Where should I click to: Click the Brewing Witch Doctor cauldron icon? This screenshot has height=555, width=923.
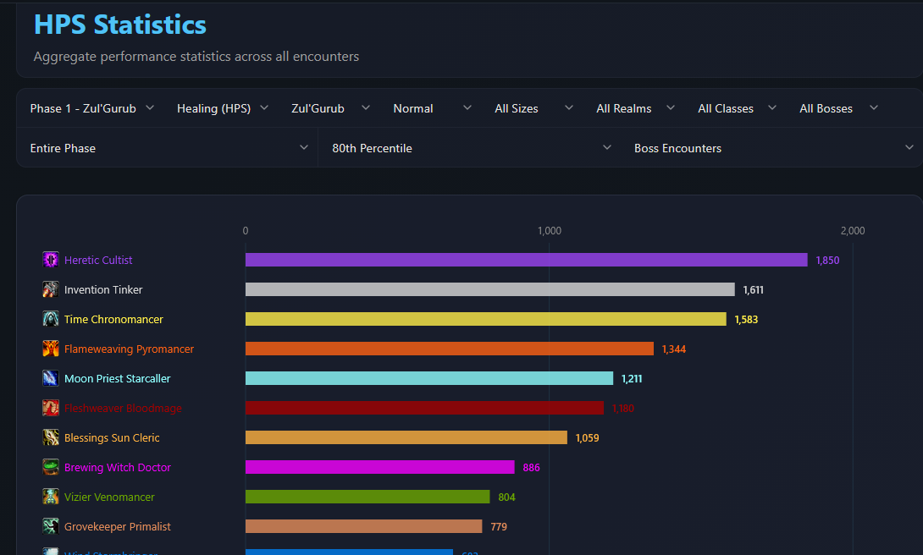tap(51, 467)
